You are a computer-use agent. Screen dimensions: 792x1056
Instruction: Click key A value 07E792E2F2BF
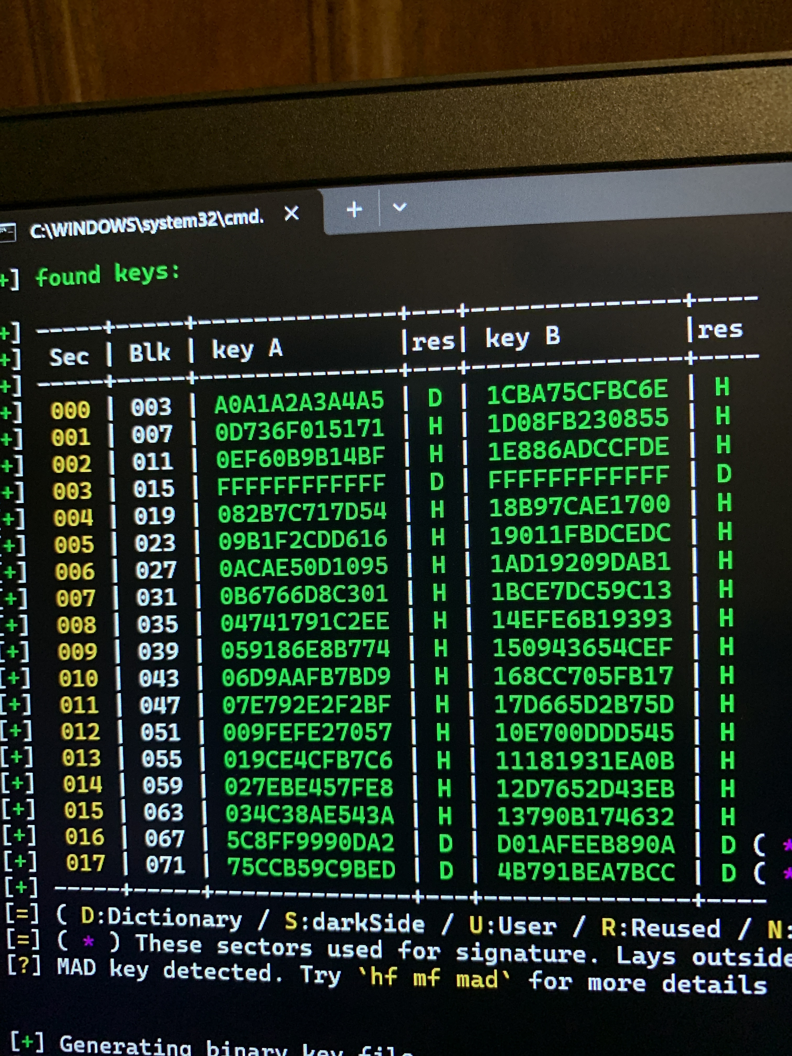click(307, 705)
